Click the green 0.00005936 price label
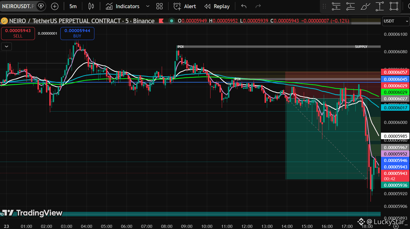410x229 pixels. (x=395, y=185)
